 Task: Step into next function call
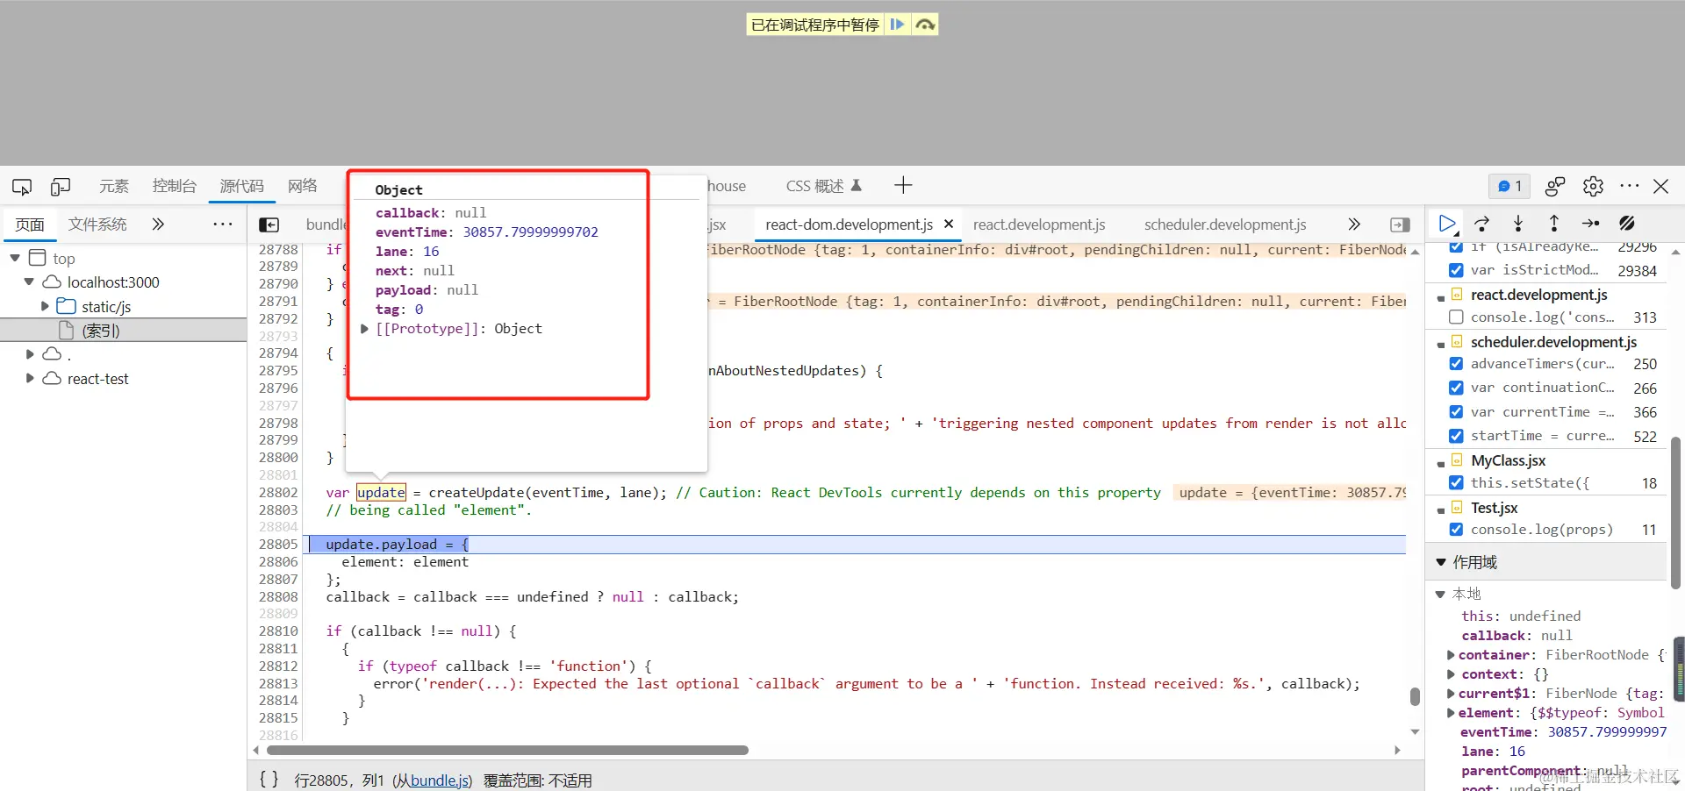(x=1518, y=224)
